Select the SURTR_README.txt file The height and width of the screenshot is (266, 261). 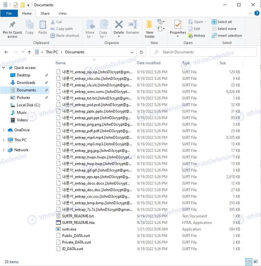click(78, 216)
